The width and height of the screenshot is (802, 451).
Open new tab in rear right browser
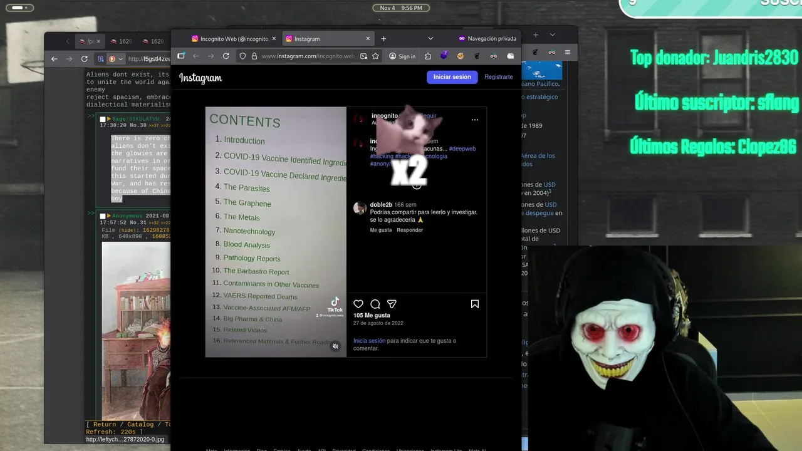tap(536, 35)
